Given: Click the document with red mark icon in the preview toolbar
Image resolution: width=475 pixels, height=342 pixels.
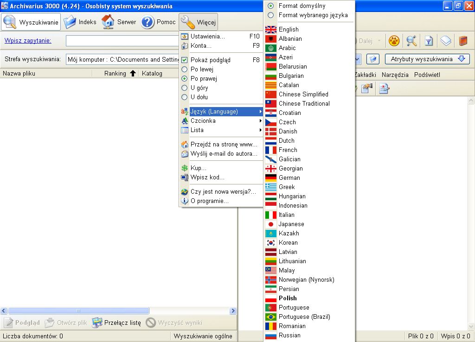Looking at the screenshot, I should [x=384, y=89].
